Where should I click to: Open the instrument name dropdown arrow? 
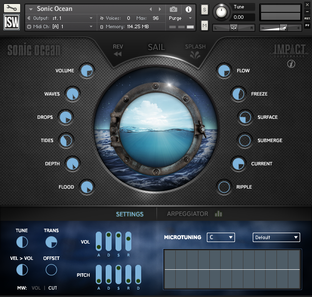click(x=31, y=9)
